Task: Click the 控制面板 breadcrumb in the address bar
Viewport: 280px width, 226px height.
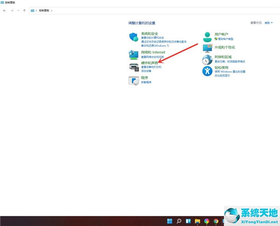Action: pos(44,11)
